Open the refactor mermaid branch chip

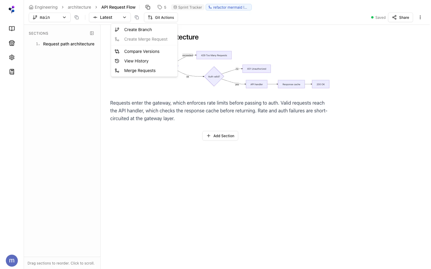(228, 7)
